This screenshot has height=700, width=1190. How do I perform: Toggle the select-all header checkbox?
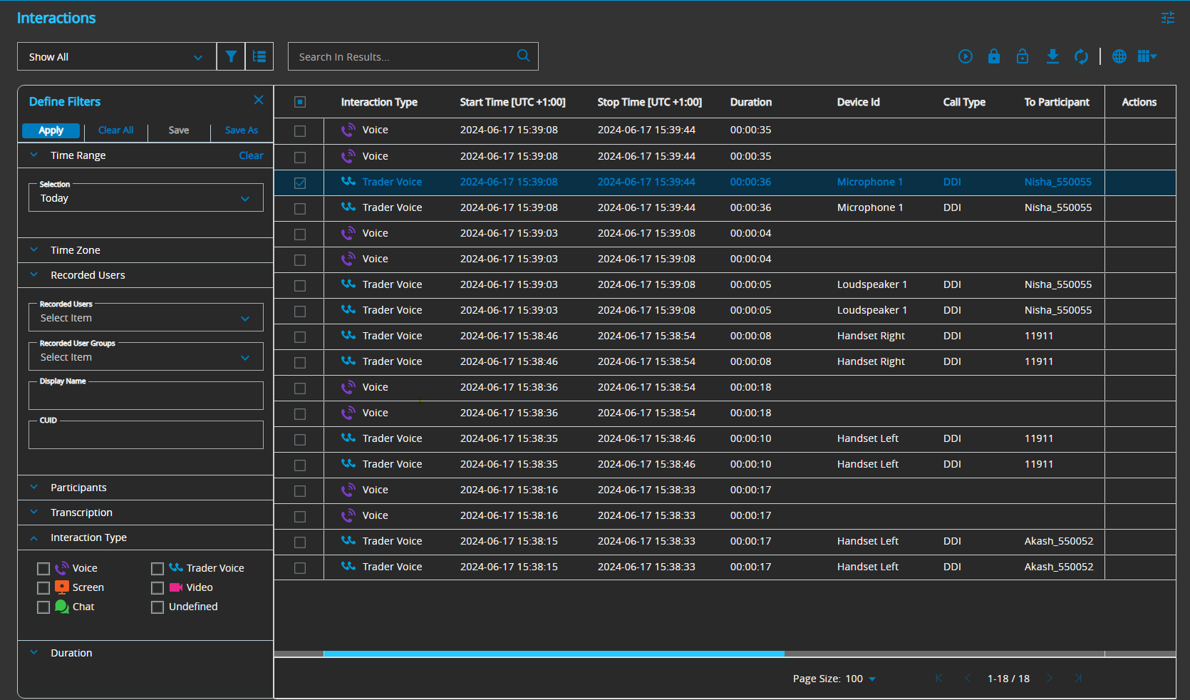(300, 102)
